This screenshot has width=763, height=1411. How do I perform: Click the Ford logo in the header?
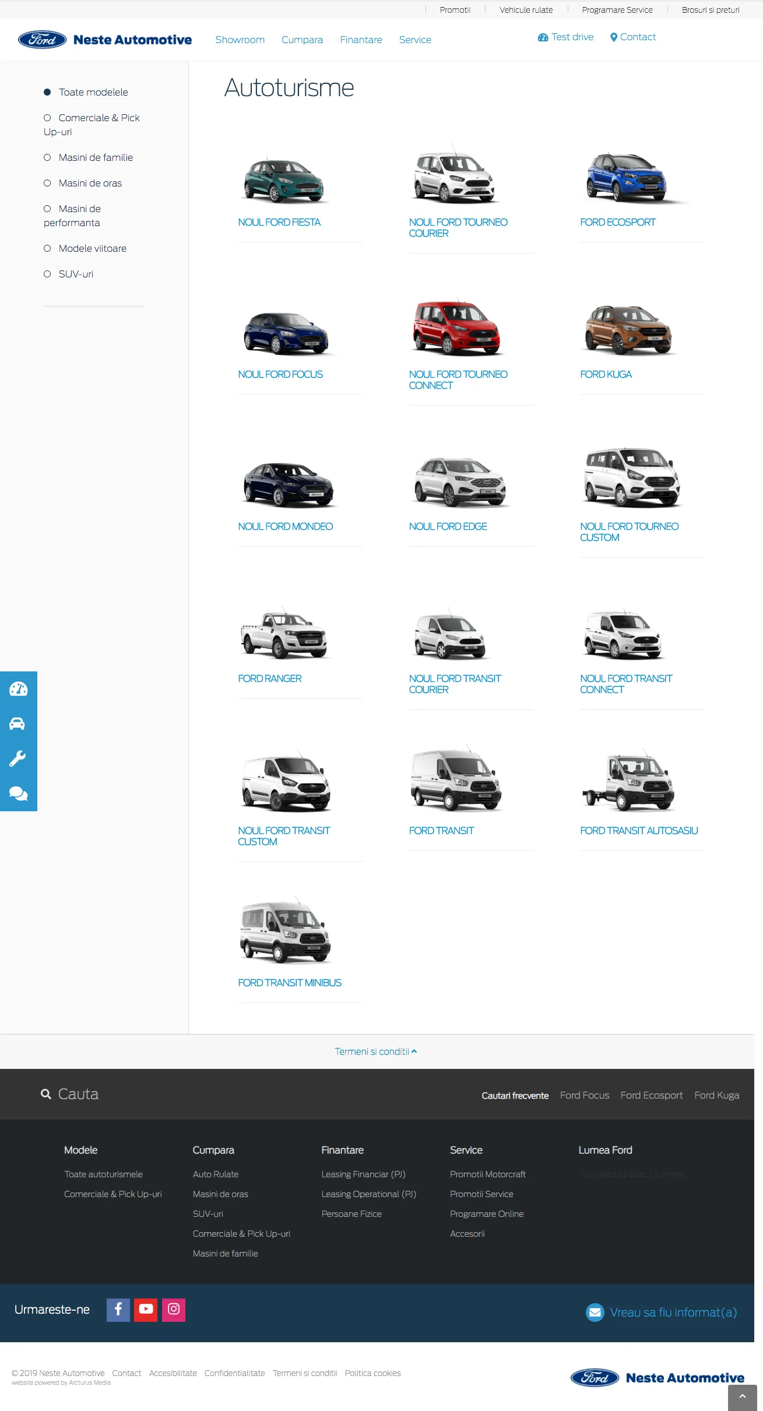click(x=43, y=40)
